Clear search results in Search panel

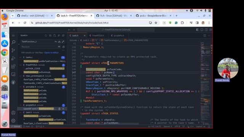click(x=50, y=35)
